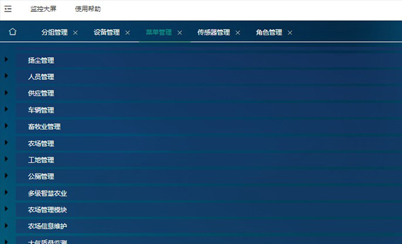Image resolution: width=402 pixels, height=244 pixels.
Task: Select the 供应管理 menu entry text
Action: [x=41, y=94]
